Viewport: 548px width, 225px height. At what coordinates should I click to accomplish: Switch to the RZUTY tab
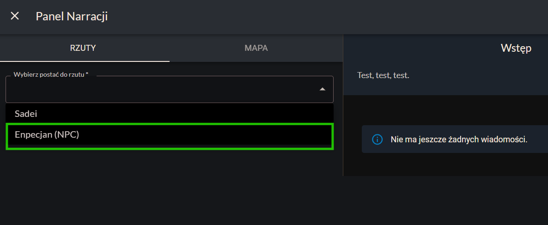tap(83, 48)
